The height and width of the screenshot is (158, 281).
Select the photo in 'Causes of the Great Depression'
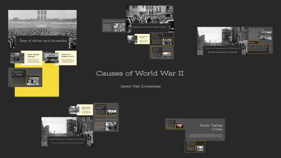(x=111, y=126)
